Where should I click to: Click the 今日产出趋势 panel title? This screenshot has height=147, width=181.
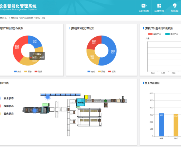159,28
